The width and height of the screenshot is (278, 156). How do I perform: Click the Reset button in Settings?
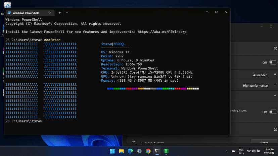pyautogui.click(x=264, y=143)
